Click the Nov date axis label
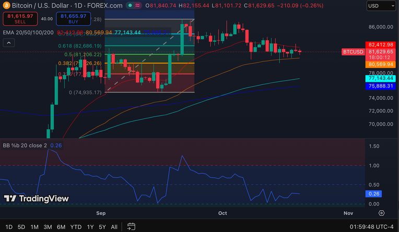 point(348,213)
